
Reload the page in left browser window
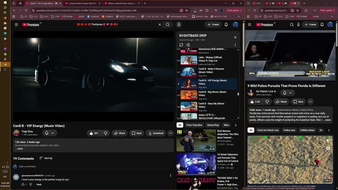(x=26, y=11)
